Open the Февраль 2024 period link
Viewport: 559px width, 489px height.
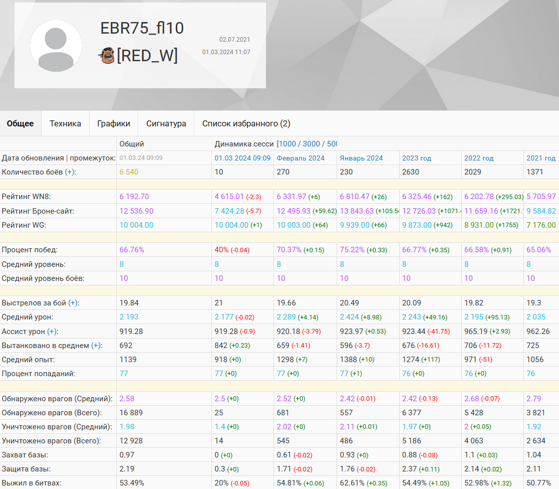pos(301,158)
